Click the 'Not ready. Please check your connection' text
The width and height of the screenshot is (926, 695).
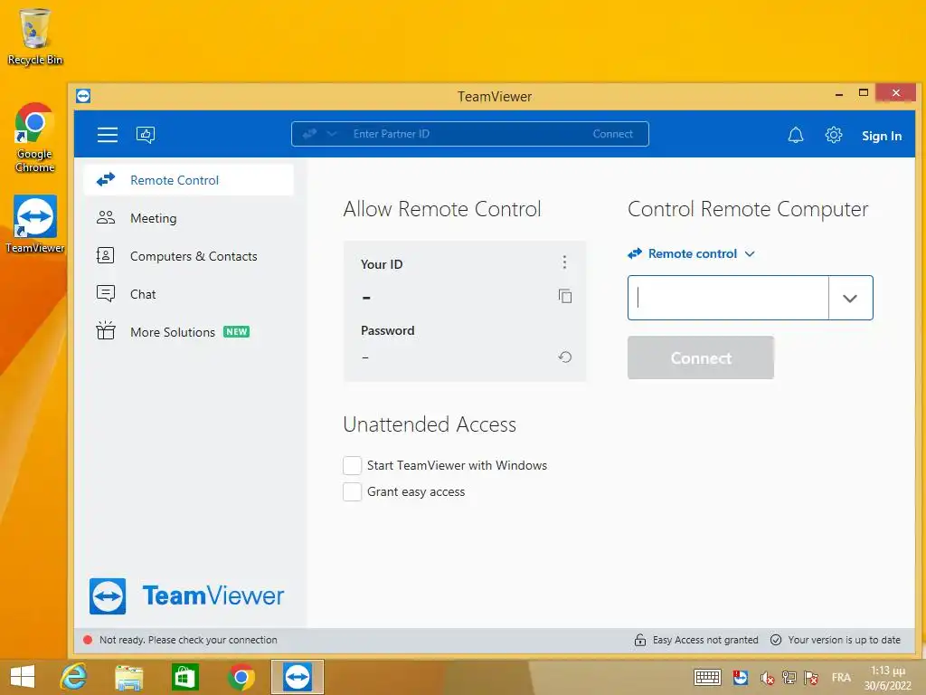(188, 640)
